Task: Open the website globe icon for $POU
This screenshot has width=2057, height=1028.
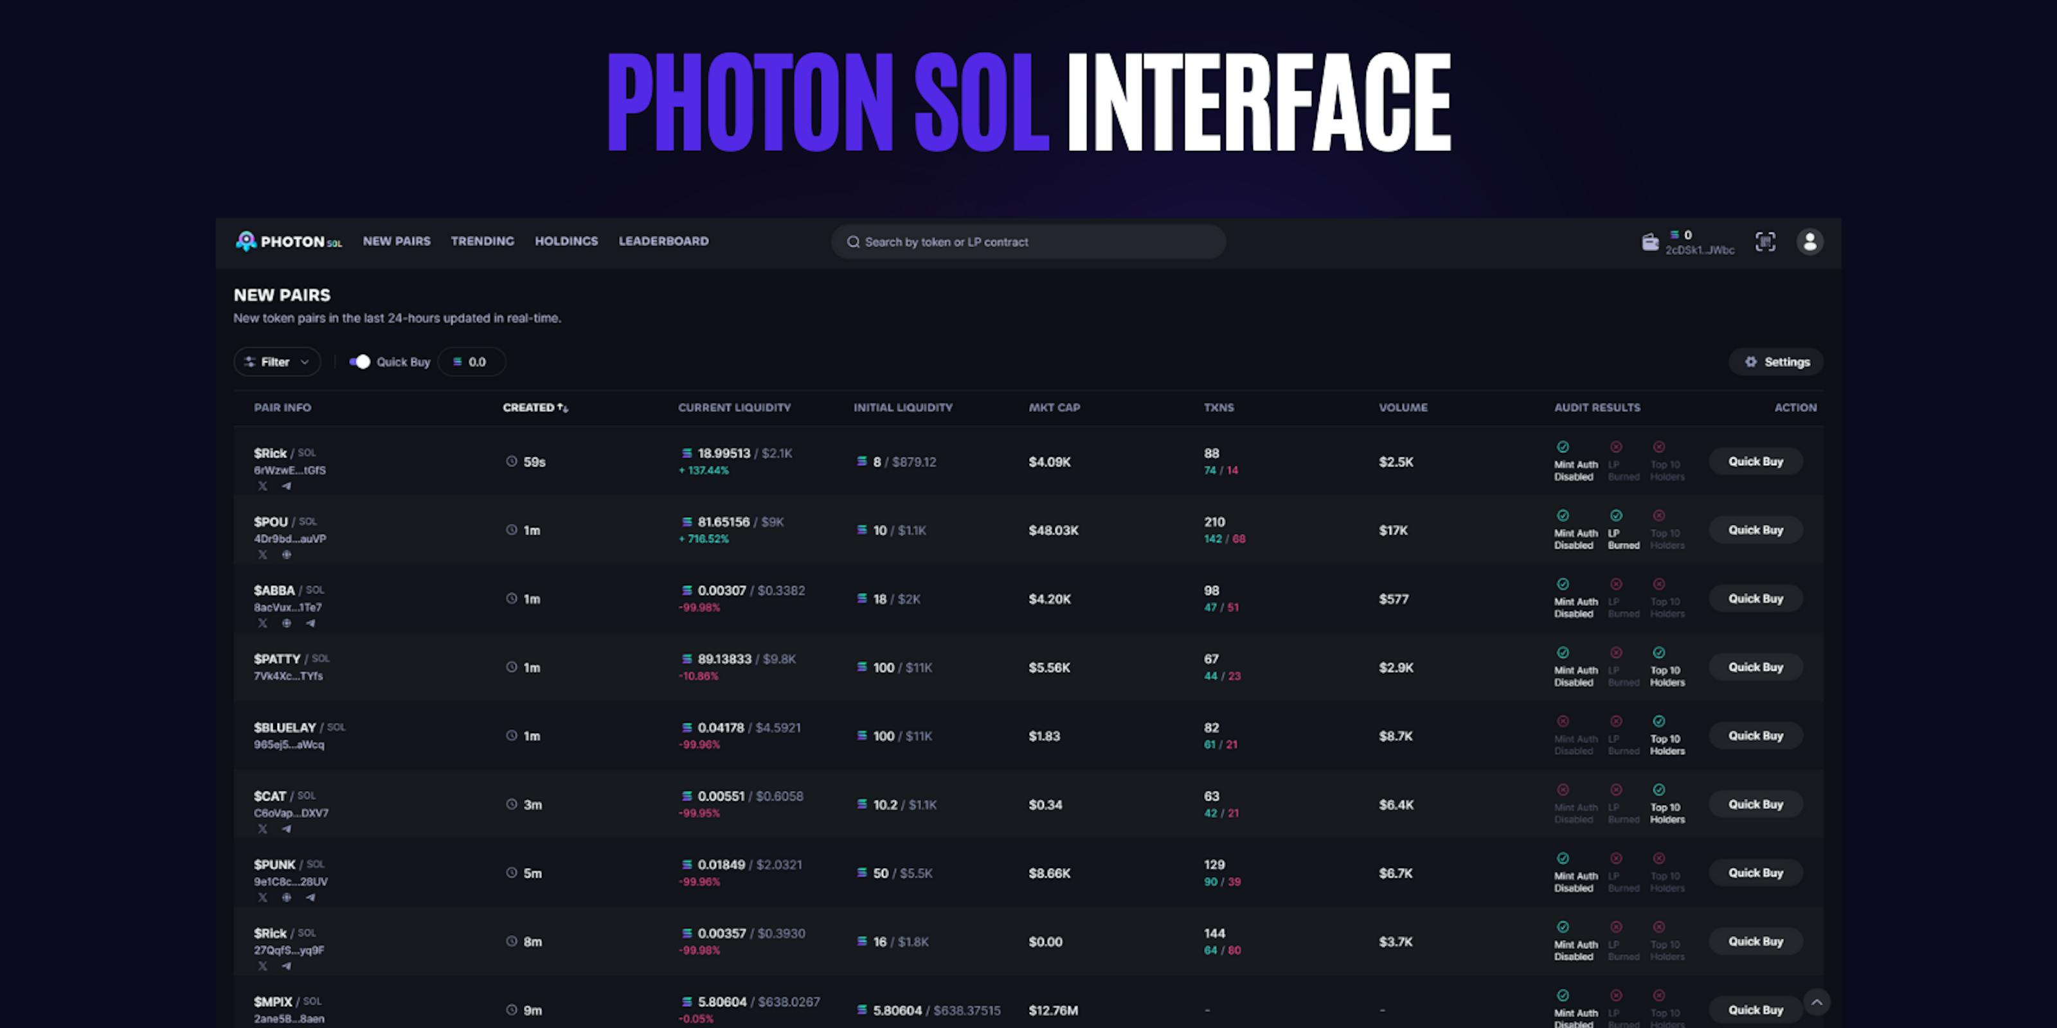Action: tap(287, 554)
